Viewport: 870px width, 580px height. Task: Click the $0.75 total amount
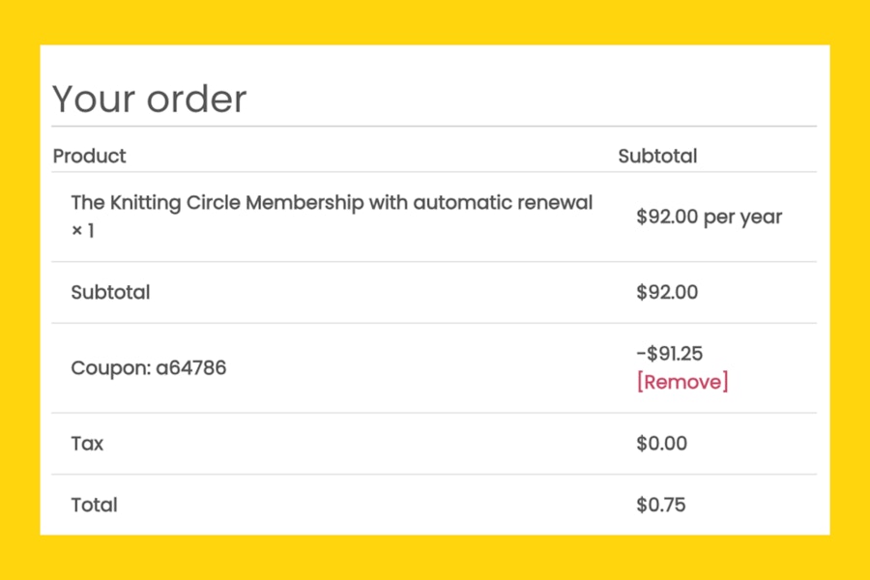pyautogui.click(x=661, y=505)
